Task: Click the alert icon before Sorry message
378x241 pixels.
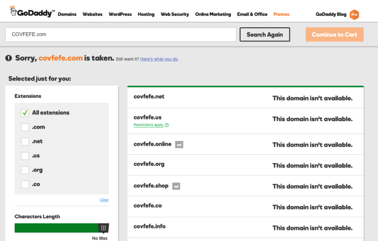Action: (9, 58)
